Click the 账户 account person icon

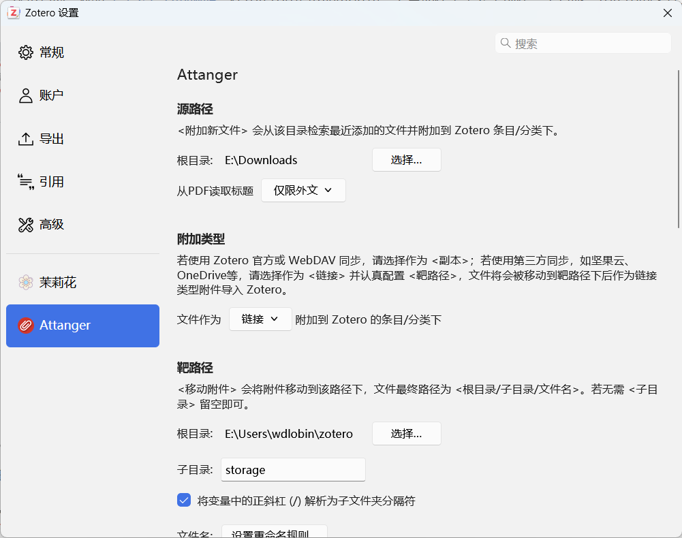pos(26,96)
